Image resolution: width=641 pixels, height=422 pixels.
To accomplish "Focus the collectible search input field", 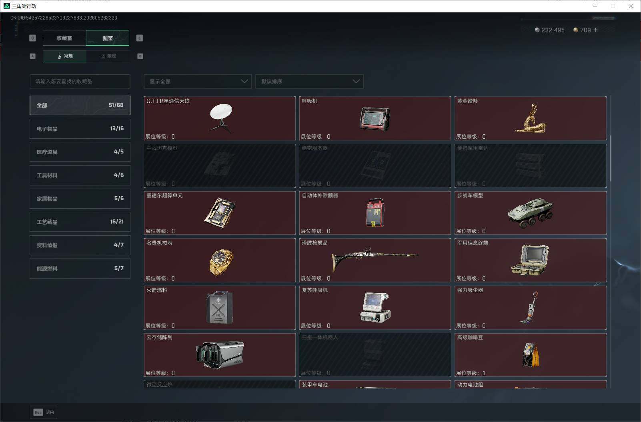I will tap(80, 81).
